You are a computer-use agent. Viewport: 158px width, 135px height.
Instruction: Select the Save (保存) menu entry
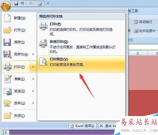[19, 42]
